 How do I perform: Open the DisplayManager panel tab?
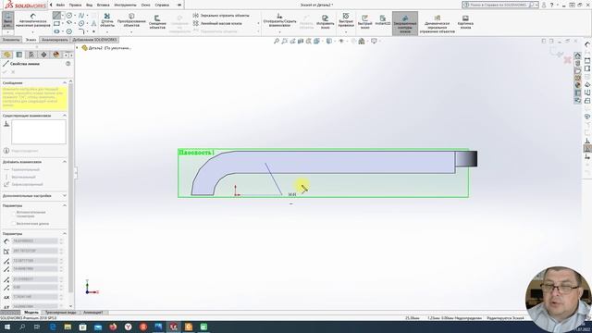56,55
